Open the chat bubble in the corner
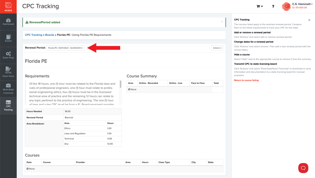The width and height of the screenshot is (315, 178). click(x=303, y=168)
